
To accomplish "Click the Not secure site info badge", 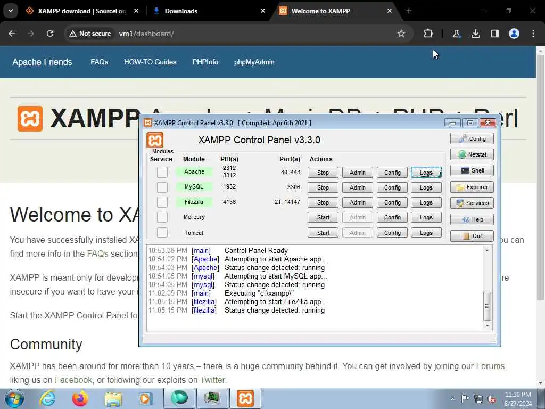I will point(90,34).
